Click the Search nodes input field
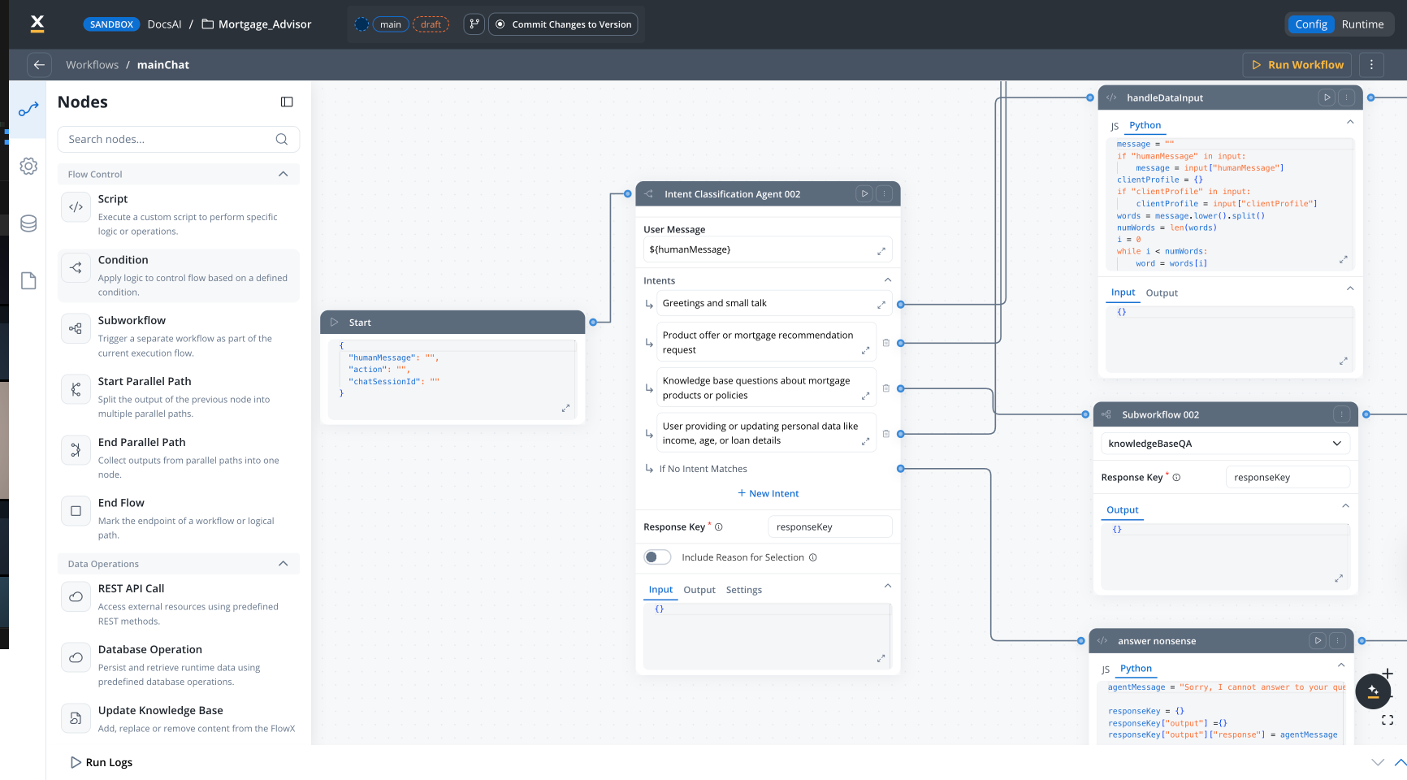The image size is (1407, 780). pyautogui.click(x=162, y=139)
